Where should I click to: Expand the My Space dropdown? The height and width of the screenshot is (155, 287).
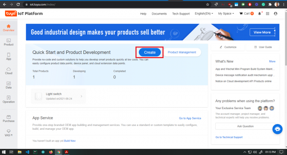coord(226,13)
